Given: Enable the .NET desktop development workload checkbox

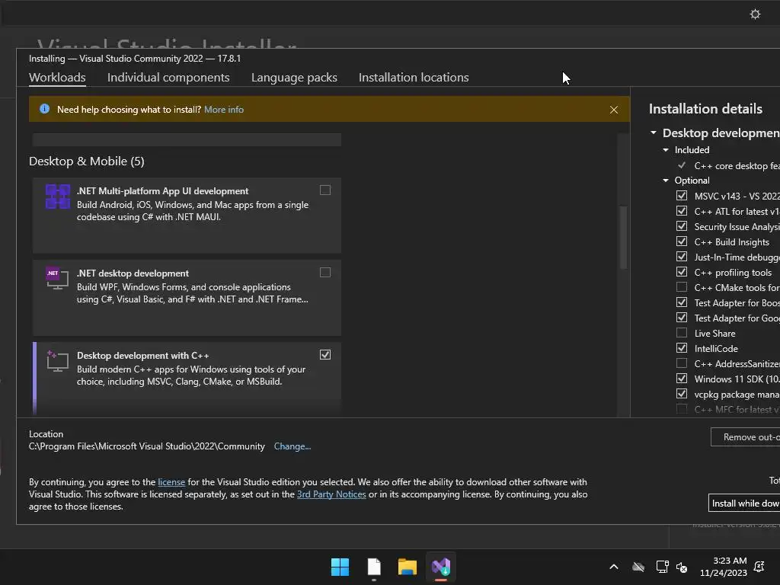Looking at the screenshot, I should click(x=324, y=272).
